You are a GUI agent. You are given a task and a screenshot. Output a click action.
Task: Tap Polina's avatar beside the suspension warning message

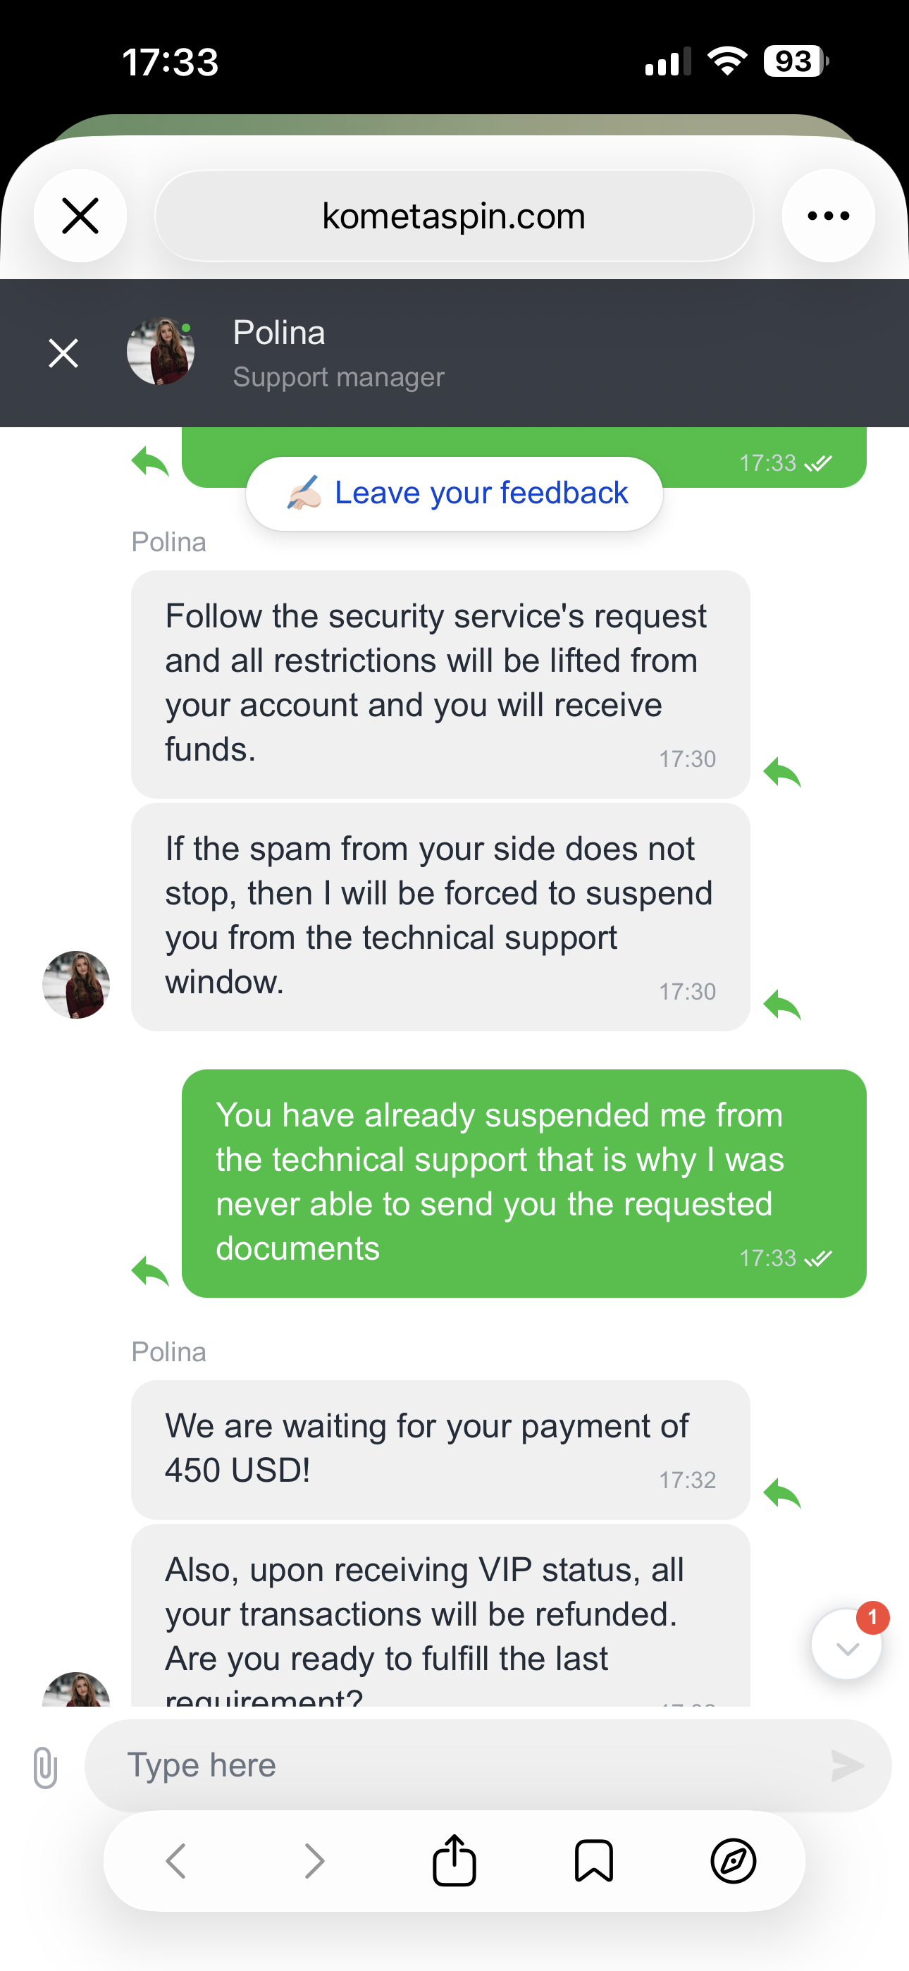(x=77, y=984)
